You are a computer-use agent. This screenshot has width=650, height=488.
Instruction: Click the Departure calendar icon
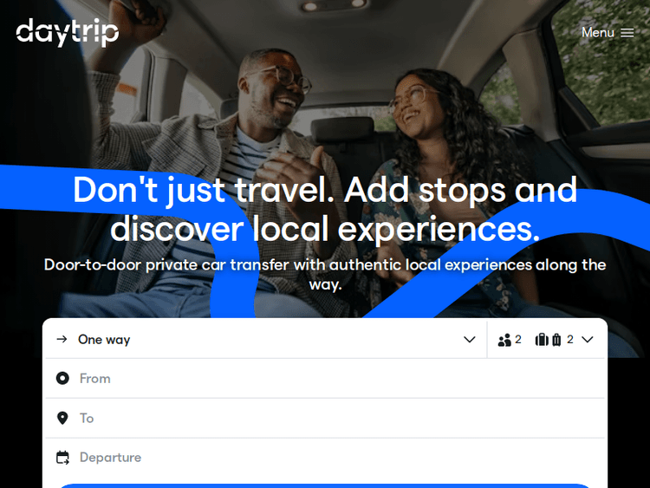62,458
